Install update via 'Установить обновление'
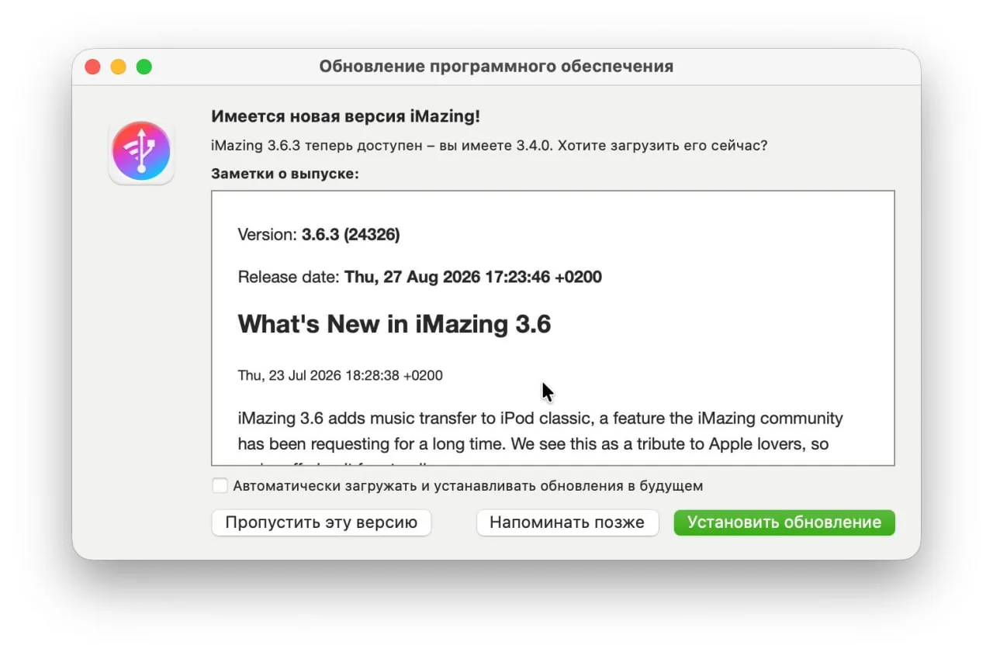The height and width of the screenshot is (655, 993). [784, 522]
